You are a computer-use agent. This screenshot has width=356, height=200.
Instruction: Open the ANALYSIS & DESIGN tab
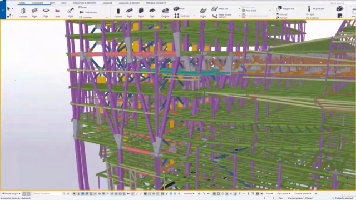129,3
